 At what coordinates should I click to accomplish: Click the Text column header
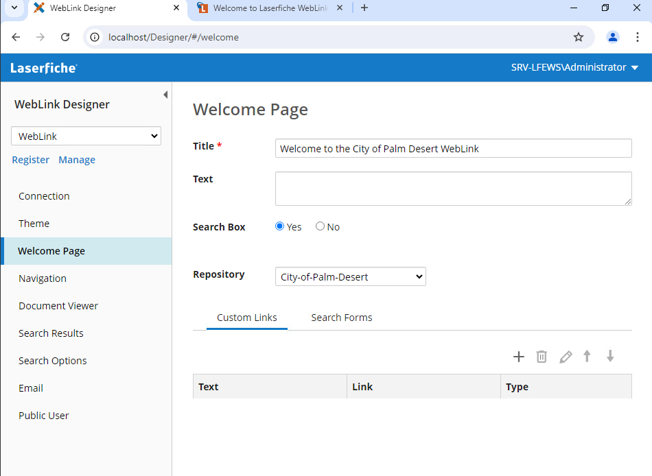[270, 387]
